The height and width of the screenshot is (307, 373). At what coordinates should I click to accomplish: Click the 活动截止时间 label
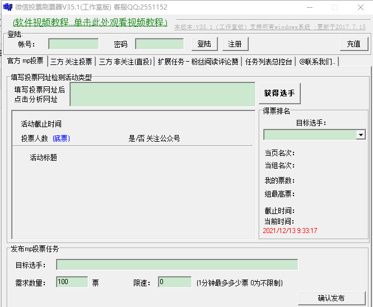41,124
